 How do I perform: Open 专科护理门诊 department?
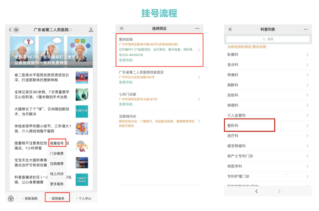point(268,176)
